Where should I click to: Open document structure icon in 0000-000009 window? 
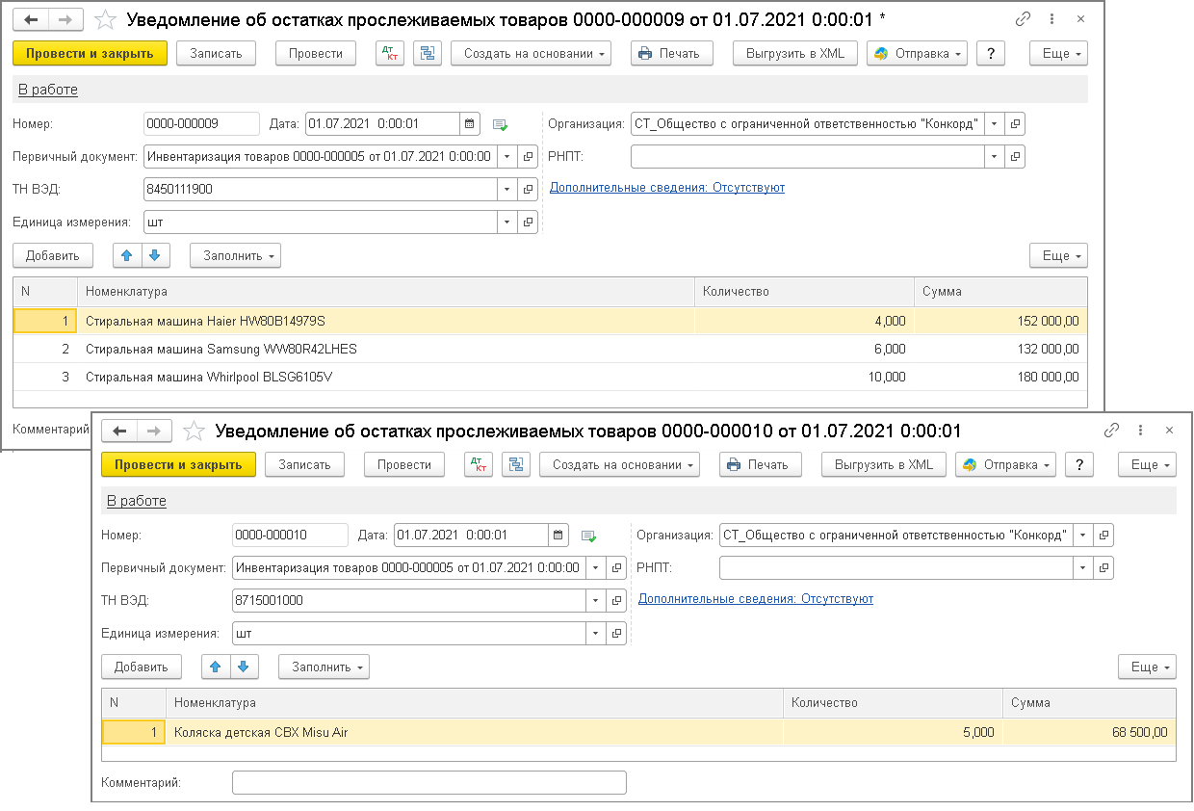(x=428, y=53)
